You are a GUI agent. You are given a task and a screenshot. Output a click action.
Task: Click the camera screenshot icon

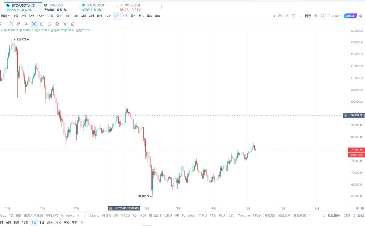280,16
